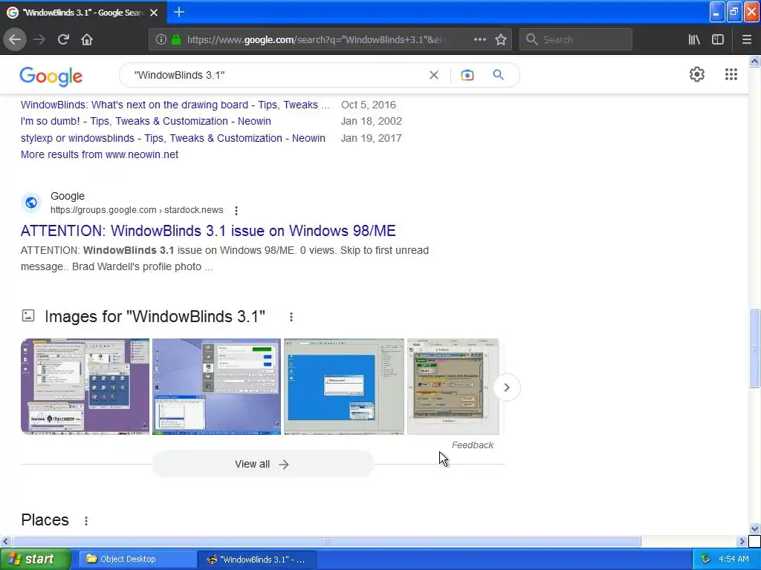
Task: Go back with the browser back arrow
Action: point(15,39)
